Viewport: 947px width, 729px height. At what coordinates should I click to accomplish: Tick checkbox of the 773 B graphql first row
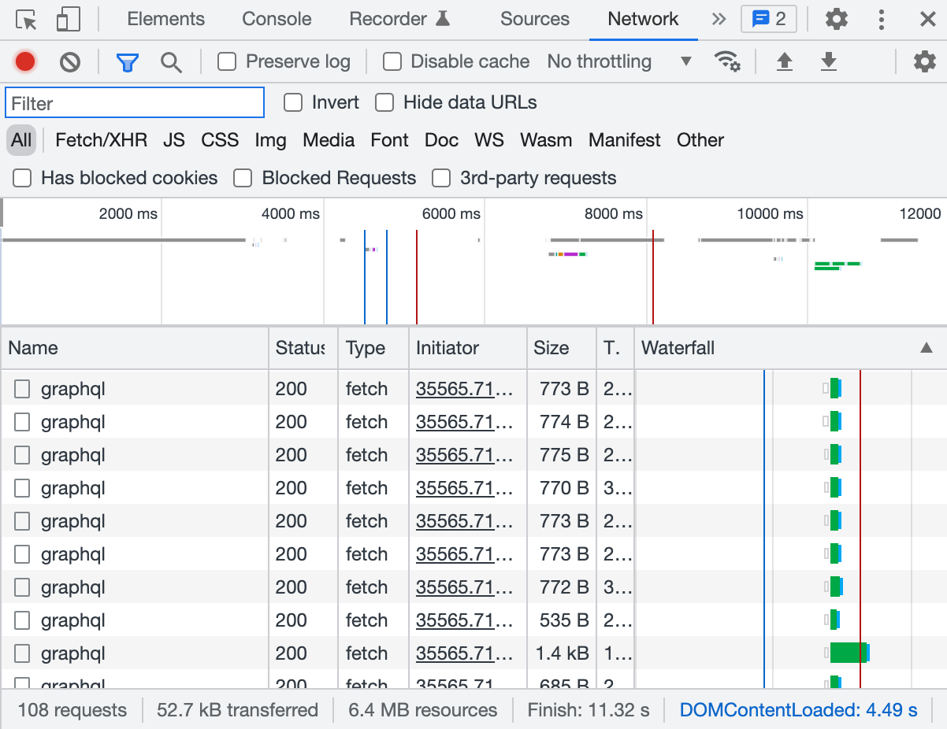pyautogui.click(x=22, y=389)
